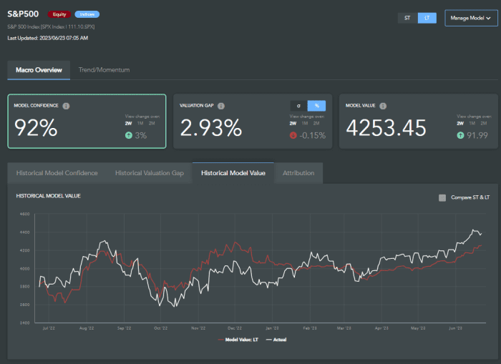Enable Compare ST & LT checkbox
The height and width of the screenshot is (364, 501).
(x=442, y=197)
